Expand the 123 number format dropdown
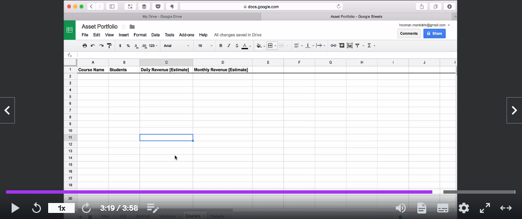Screen dimensions: 522x219 pos(153,46)
